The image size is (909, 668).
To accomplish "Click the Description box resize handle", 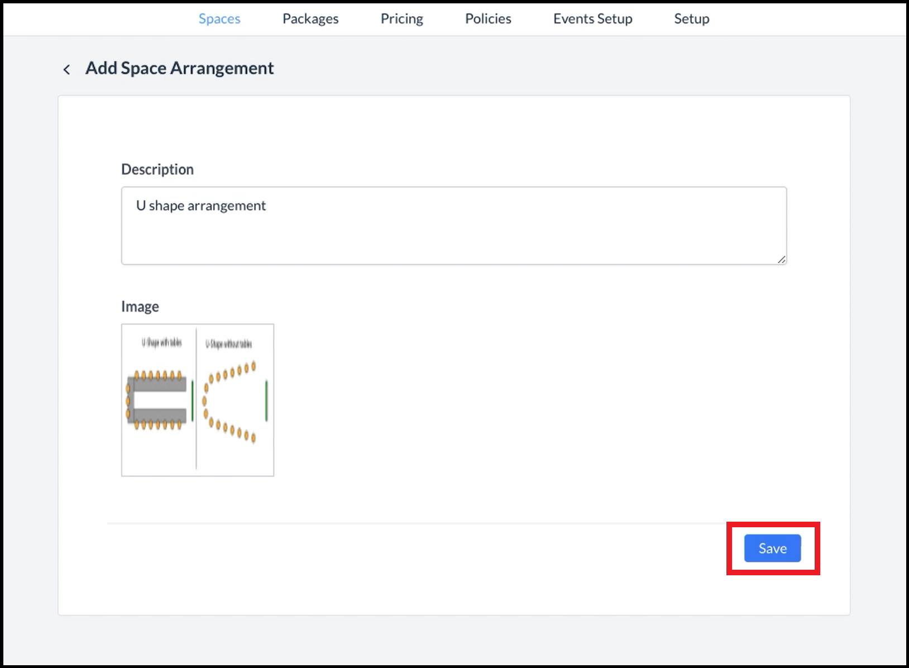I will 781,259.
